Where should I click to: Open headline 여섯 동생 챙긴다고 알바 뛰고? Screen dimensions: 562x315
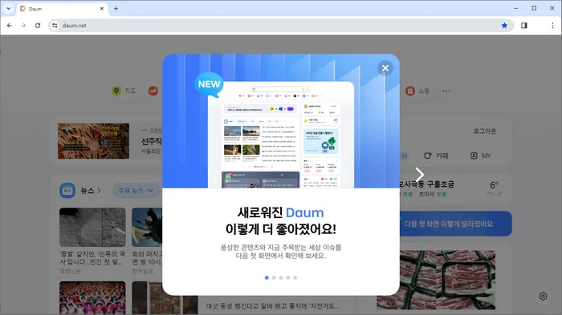[272, 306]
